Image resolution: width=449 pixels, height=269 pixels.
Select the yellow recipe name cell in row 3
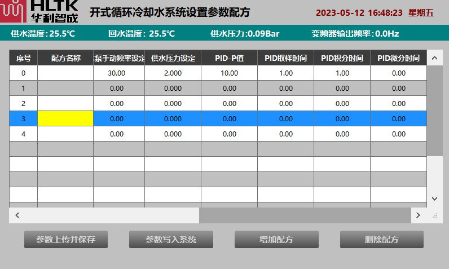click(65, 118)
